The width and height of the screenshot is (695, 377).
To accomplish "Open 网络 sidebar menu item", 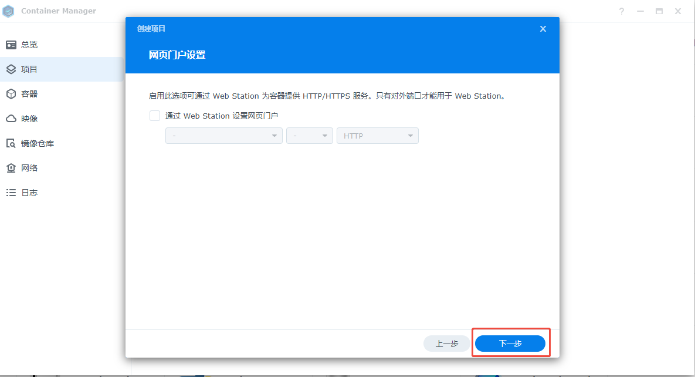I will [62, 168].
